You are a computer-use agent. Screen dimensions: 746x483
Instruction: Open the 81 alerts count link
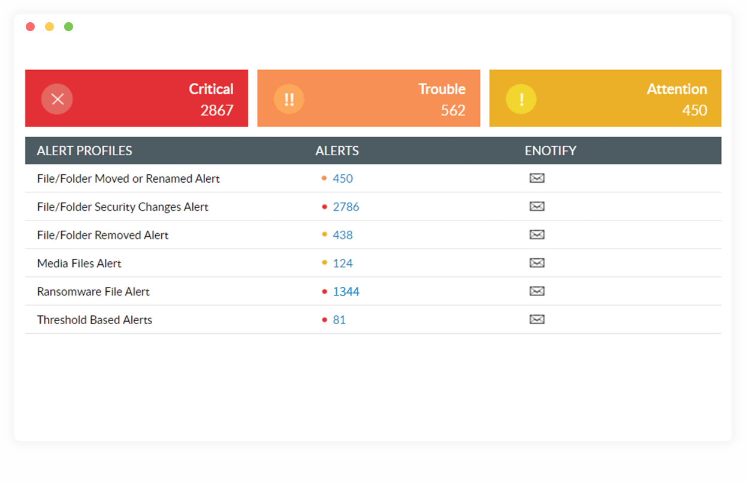point(339,320)
